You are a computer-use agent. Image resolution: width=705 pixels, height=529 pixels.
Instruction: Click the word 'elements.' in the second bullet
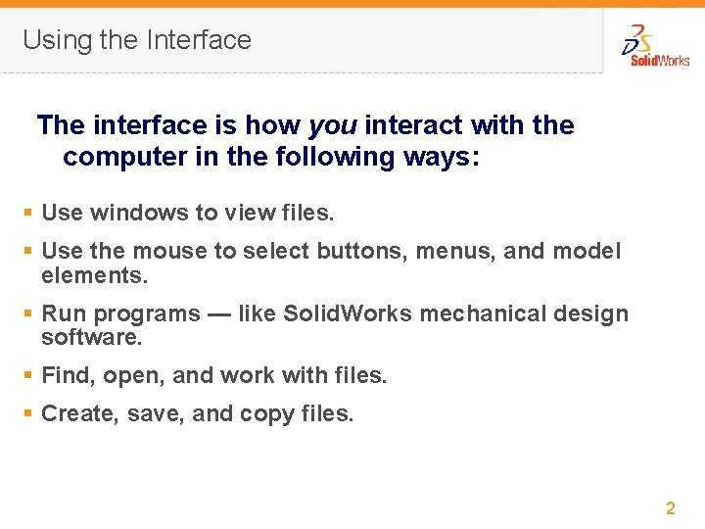click(x=94, y=275)
